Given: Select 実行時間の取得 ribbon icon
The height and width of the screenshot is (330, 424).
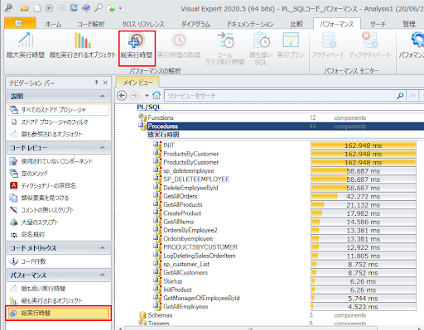Looking at the screenshot, I should (179, 45).
